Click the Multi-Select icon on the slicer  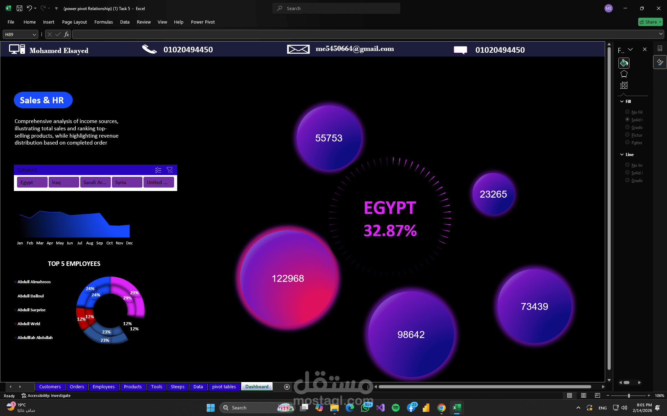point(158,170)
